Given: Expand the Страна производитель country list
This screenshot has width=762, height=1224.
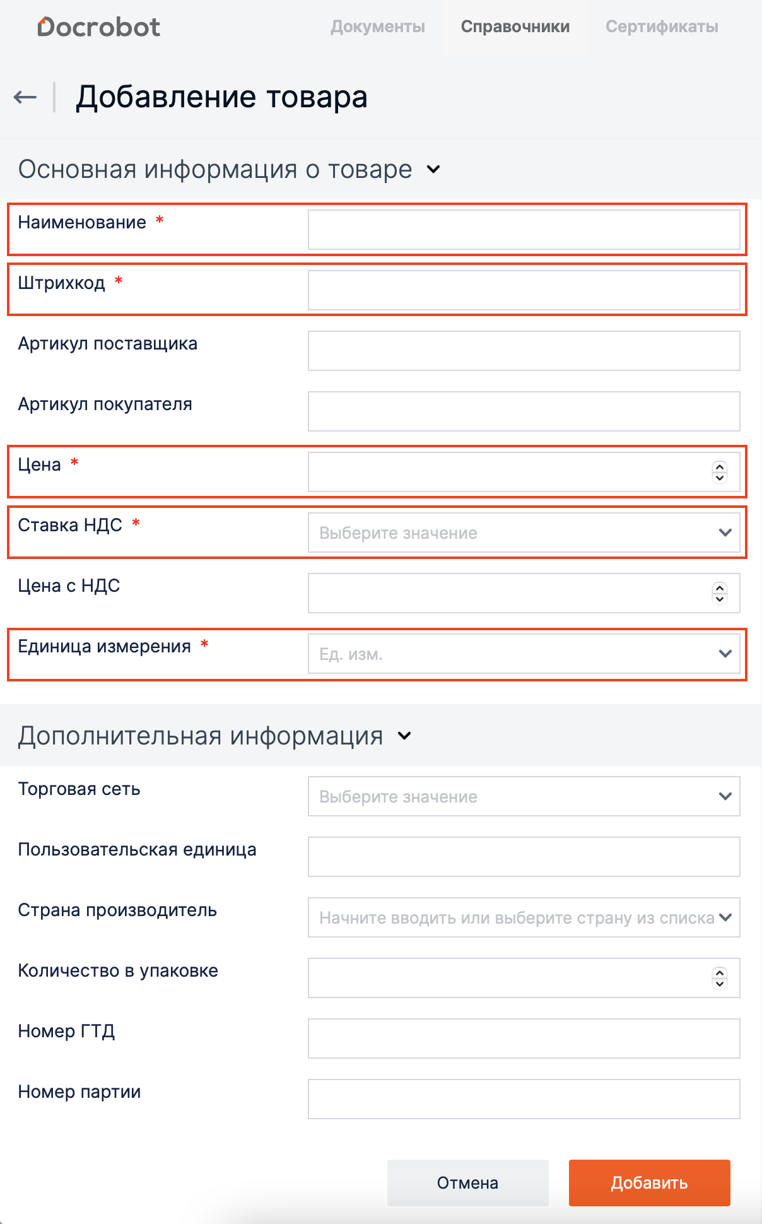Looking at the screenshot, I should pos(725,917).
